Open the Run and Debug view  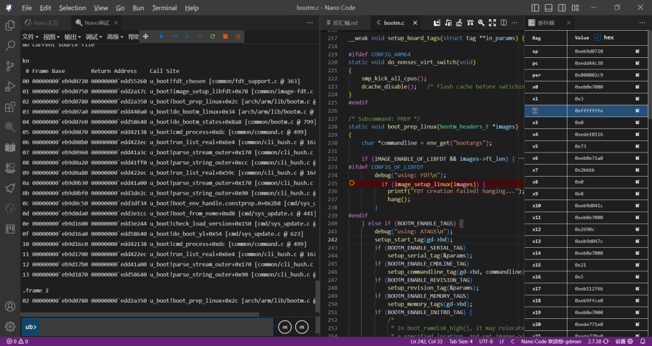pyautogui.click(x=10, y=86)
